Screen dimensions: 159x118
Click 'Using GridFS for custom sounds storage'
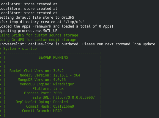click(x=39, y=35)
